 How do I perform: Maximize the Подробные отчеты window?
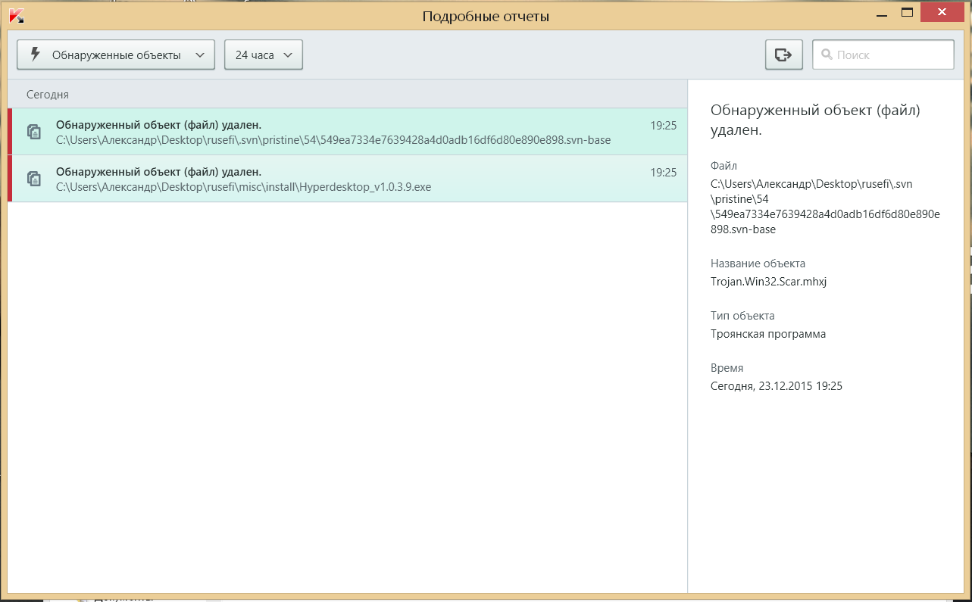pyautogui.click(x=906, y=13)
